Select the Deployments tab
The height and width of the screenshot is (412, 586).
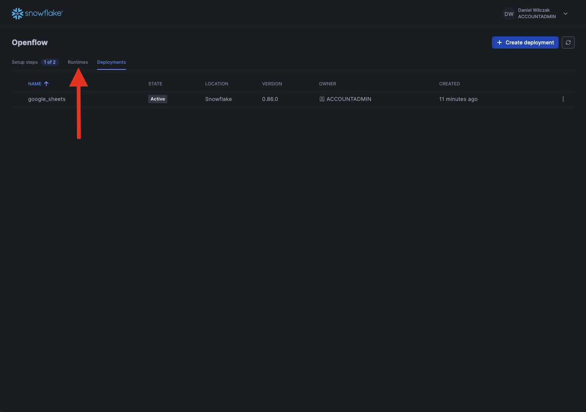tap(111, 62)
